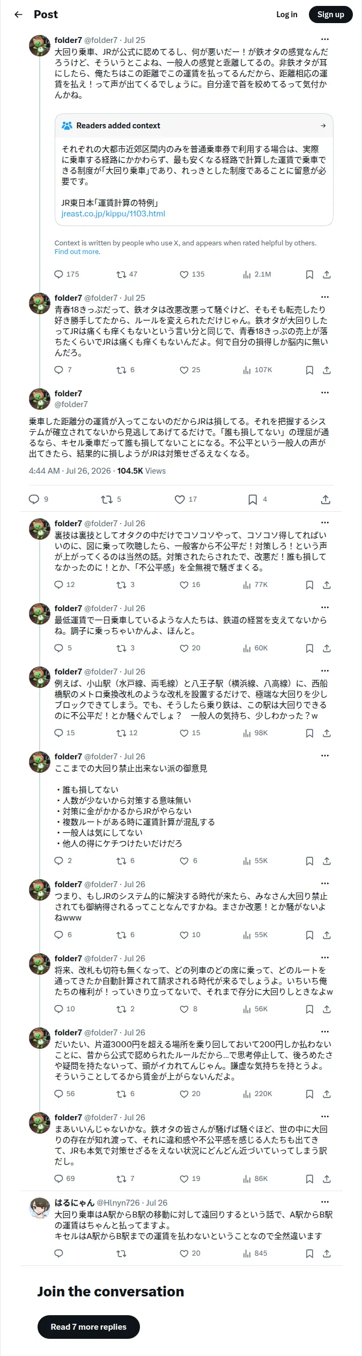The width and height of the screenshot is (362, 1356).
Task: Expand the Readers added context arrow
Action: (323, 126)
